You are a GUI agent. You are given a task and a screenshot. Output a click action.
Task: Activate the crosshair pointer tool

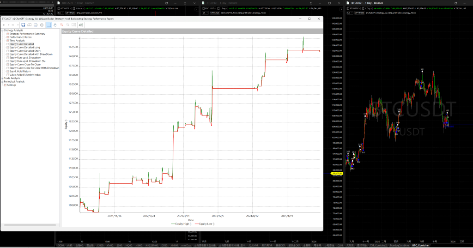point(49,25)
